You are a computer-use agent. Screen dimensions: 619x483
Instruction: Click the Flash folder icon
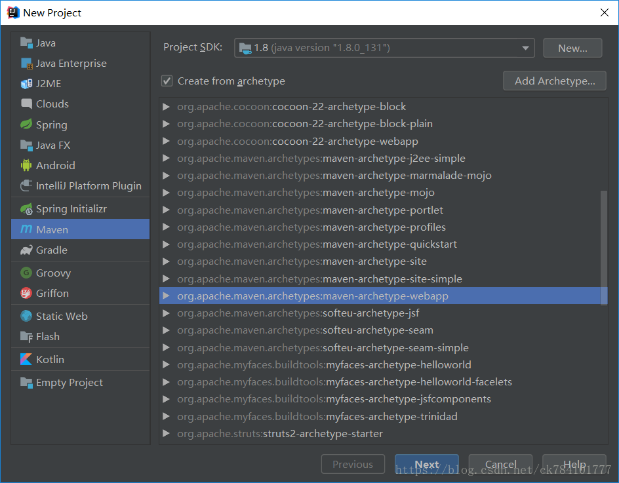26,336
